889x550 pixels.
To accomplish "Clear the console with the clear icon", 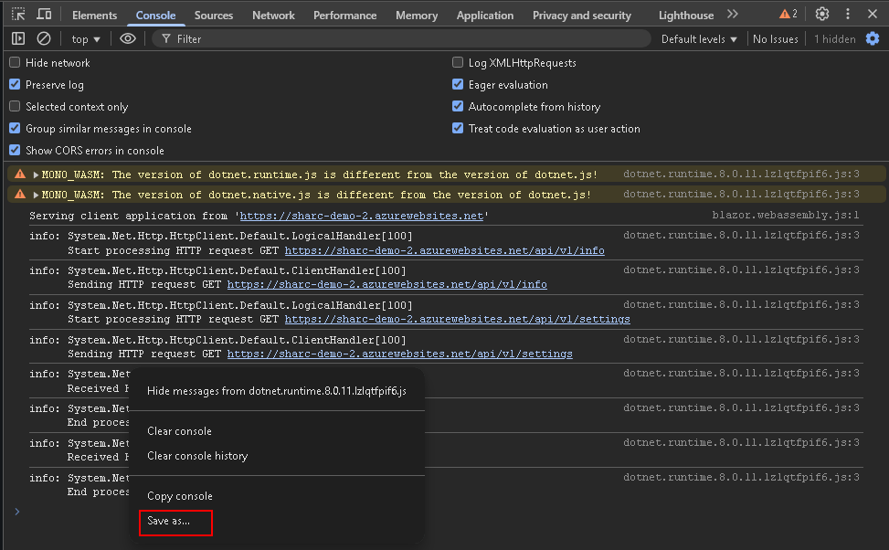I will click(x=43, y=38).
